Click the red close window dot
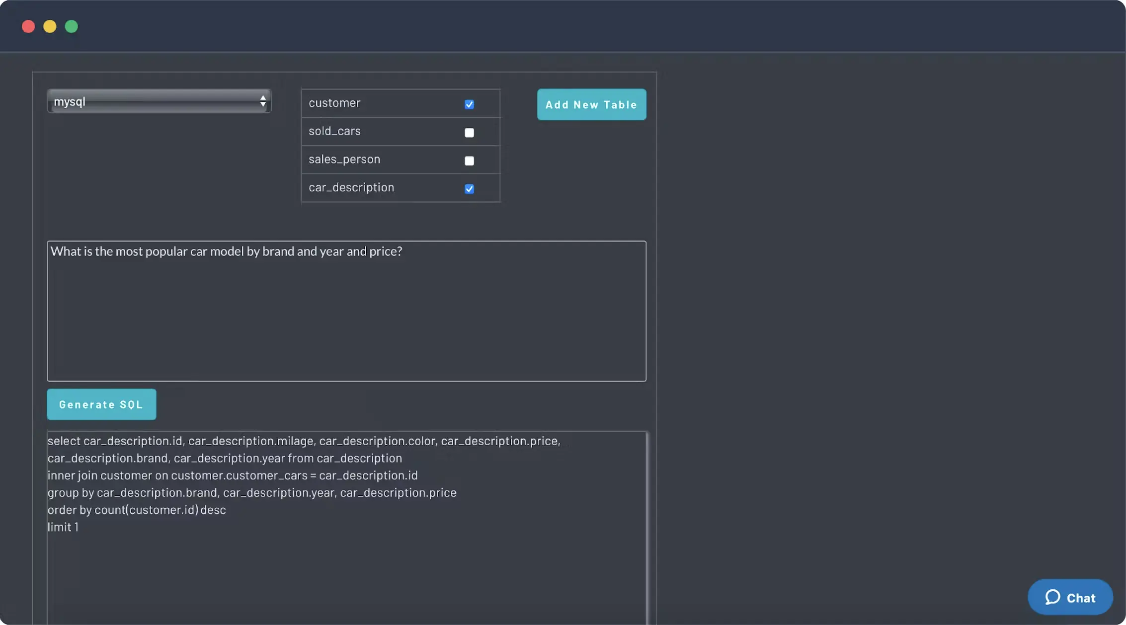Viewport: 1126px width, 625px height. (x=28, y=26)
